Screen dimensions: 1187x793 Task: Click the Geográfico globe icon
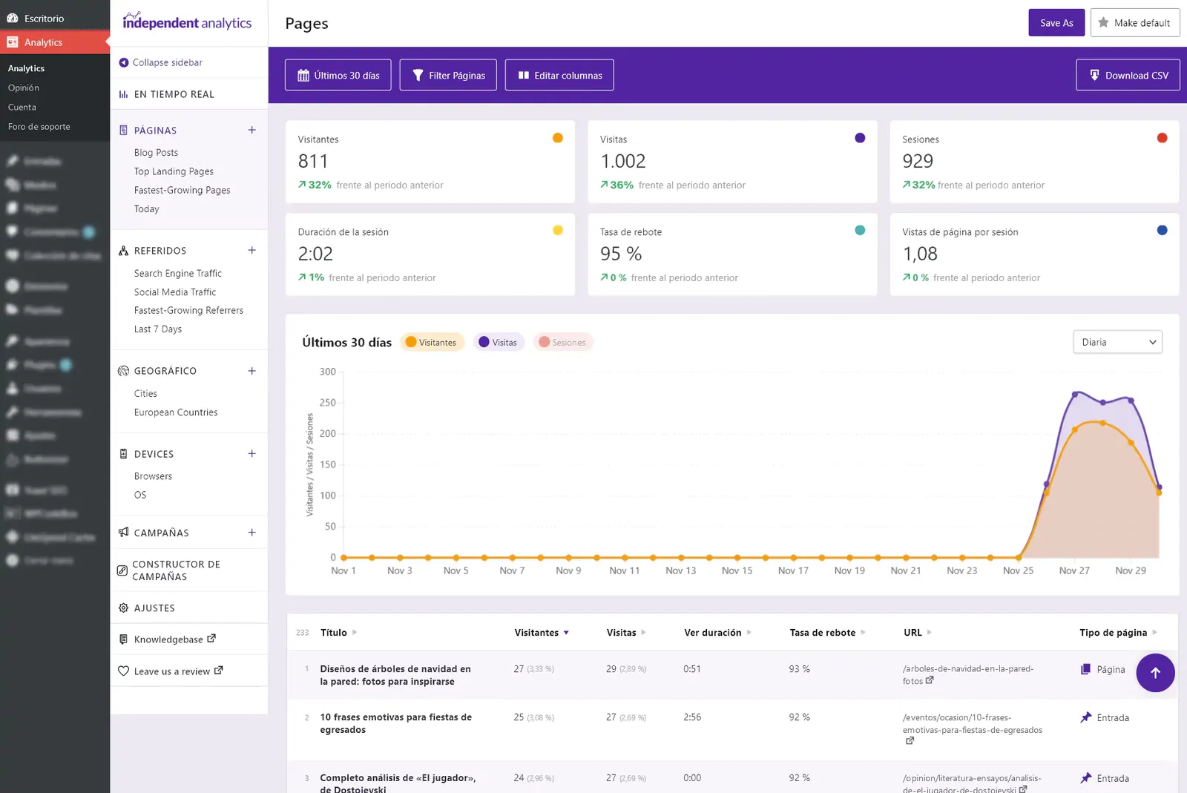pyautogui.click(x=123, y=371)
